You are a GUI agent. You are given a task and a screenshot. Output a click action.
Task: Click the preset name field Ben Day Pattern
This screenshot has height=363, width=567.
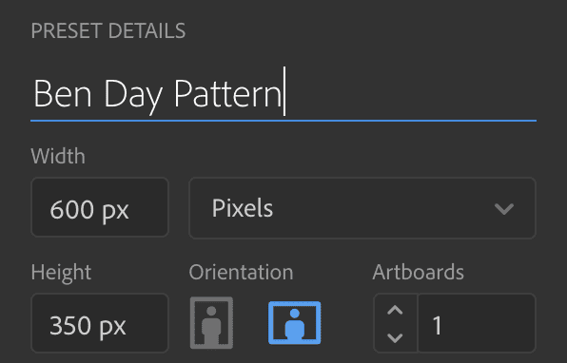point(283,93)
